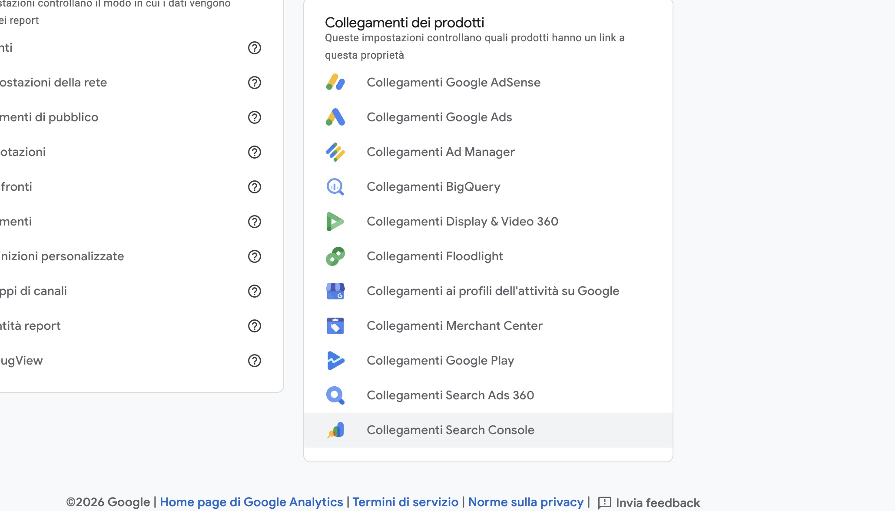Image resolution: width=895 pixels, height=511 pixels.
Task: Click the BigQuery magnifier icon
Action: pos(335,187)
